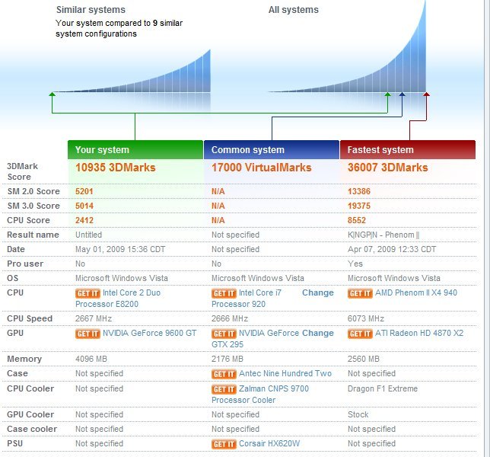Viewport: 490px width, 457px height.
Task: Open Intel Core i7 Processor 920 link
Action: point(247,299)
